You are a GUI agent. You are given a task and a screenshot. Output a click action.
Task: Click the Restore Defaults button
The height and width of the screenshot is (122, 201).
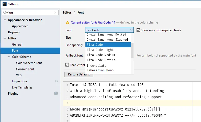point(79,74)
